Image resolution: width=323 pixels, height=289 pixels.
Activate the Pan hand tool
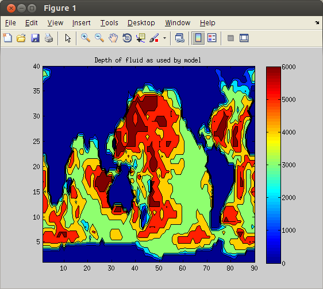[x=113, y=38]
